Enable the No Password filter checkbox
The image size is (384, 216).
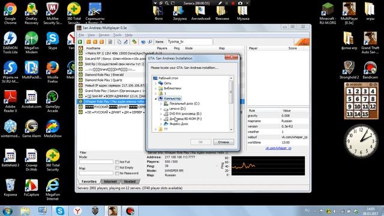point(117,173)
